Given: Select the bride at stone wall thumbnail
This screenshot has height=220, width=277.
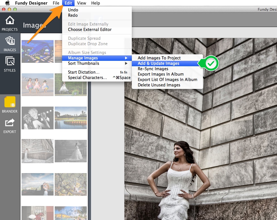Looking at the screenshot, I should 37,151.
